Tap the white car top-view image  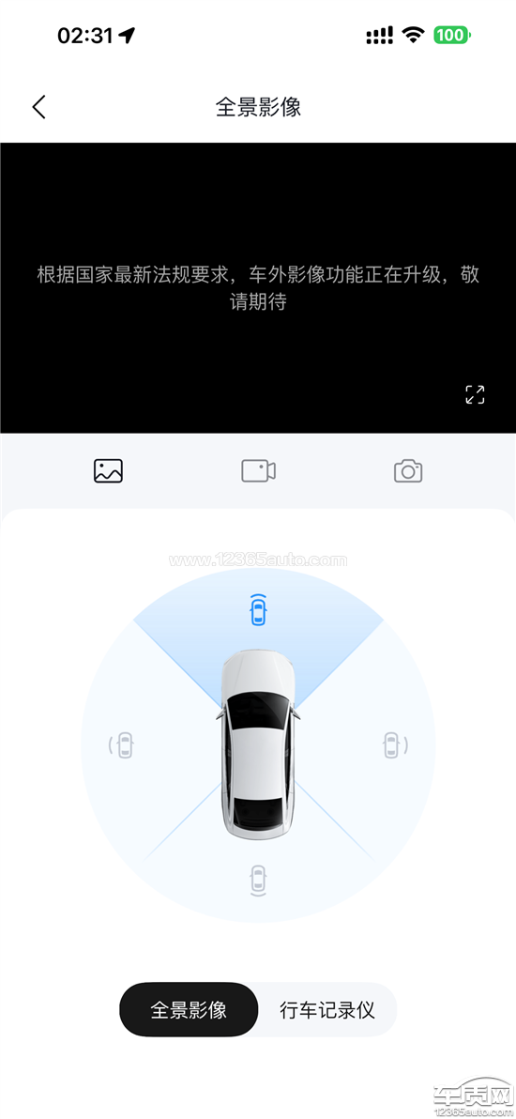258,743
